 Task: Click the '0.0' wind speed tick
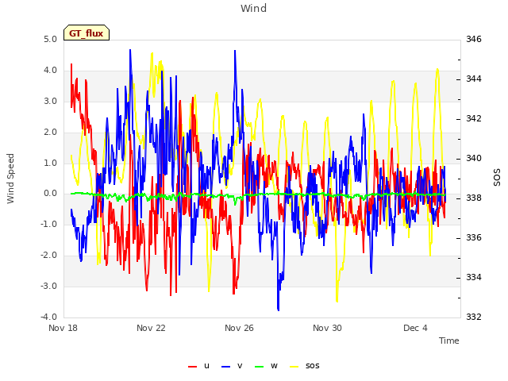point(50,194)
